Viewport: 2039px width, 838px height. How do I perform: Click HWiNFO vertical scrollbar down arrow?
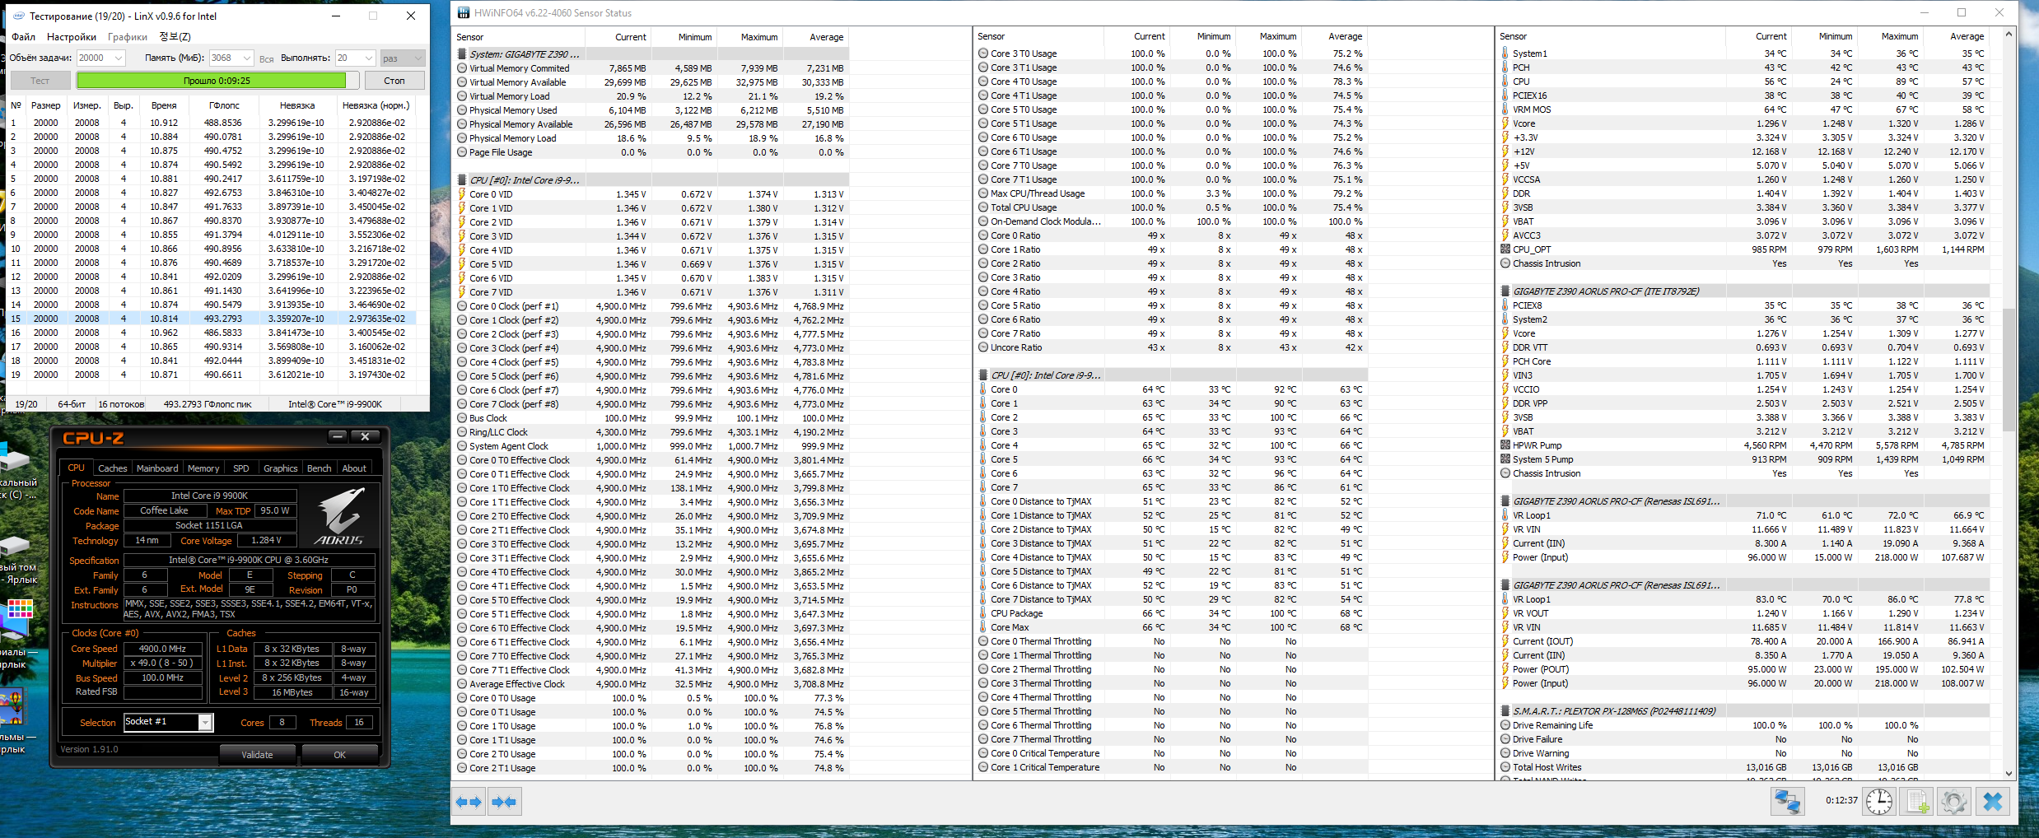pyautogui.click(x=2009, y=773)
